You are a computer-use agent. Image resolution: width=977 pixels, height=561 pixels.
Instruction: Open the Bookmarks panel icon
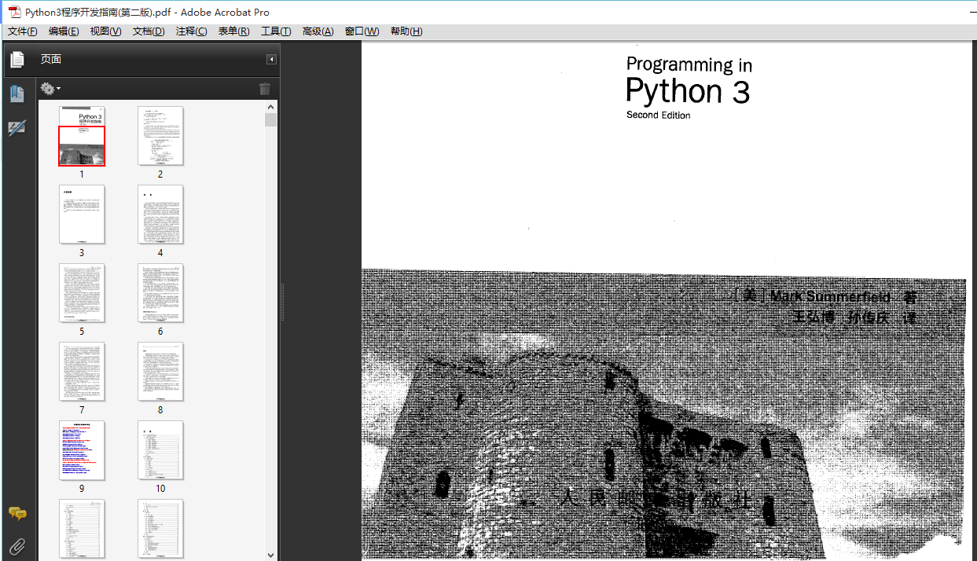tap(17, 94)
